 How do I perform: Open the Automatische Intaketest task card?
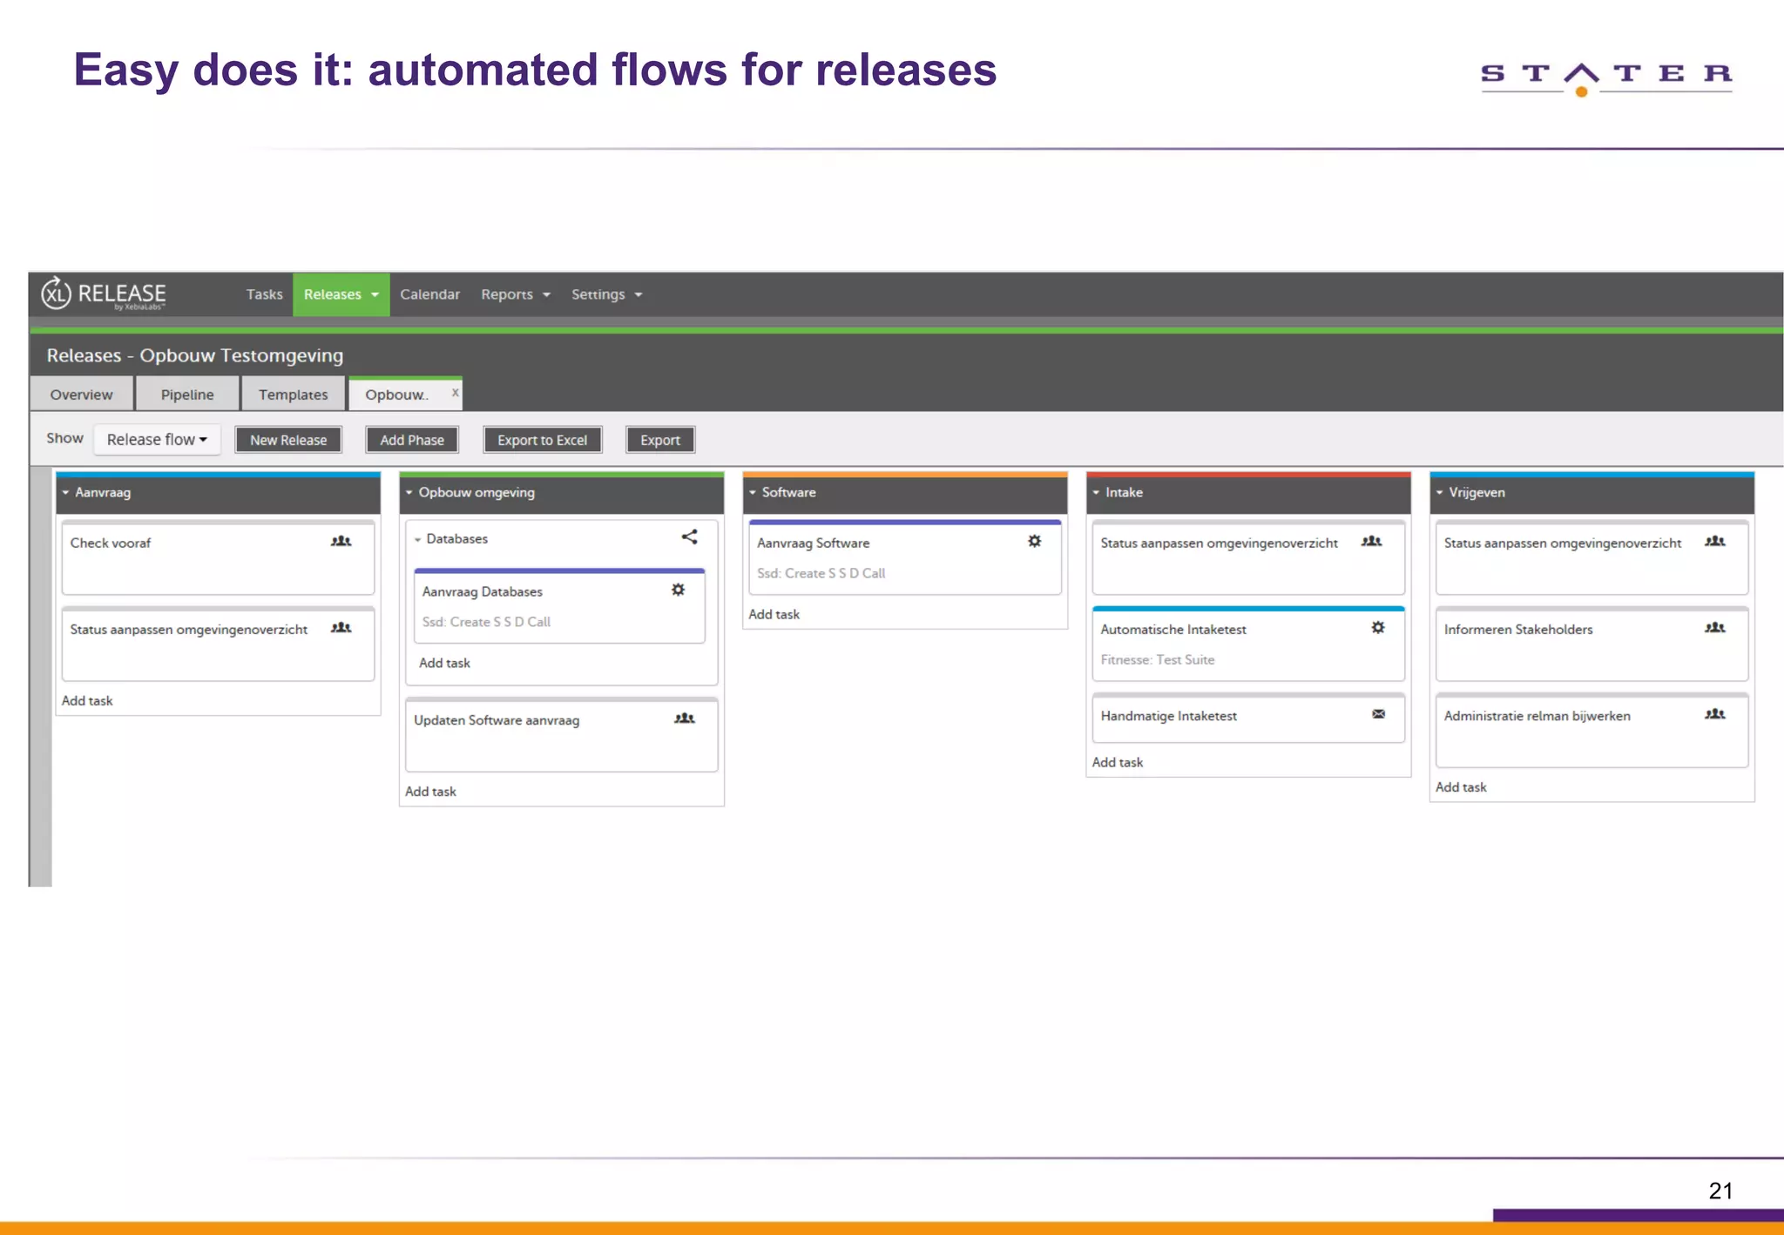click(1248, 644)
